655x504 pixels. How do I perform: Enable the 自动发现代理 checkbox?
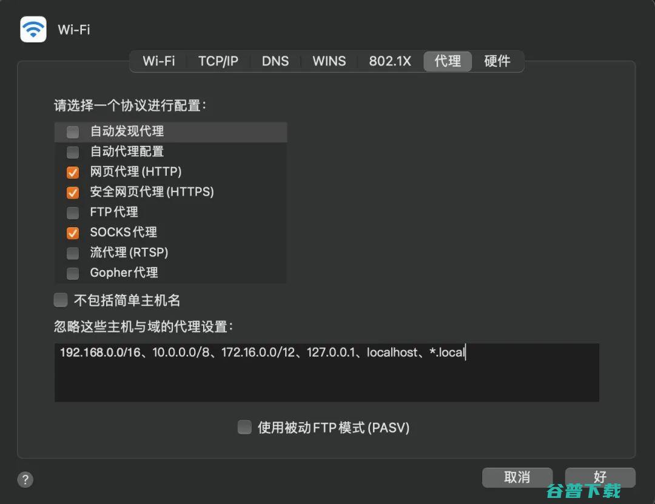73,132
